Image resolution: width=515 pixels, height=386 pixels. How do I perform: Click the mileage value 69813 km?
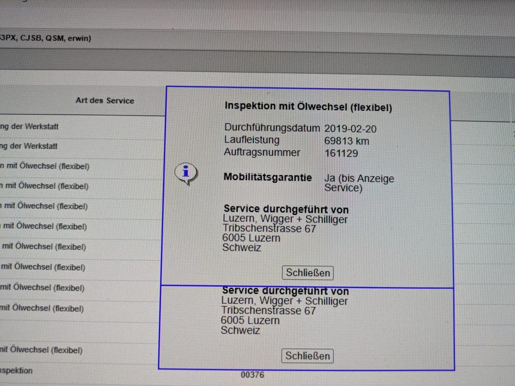point(346,141)
